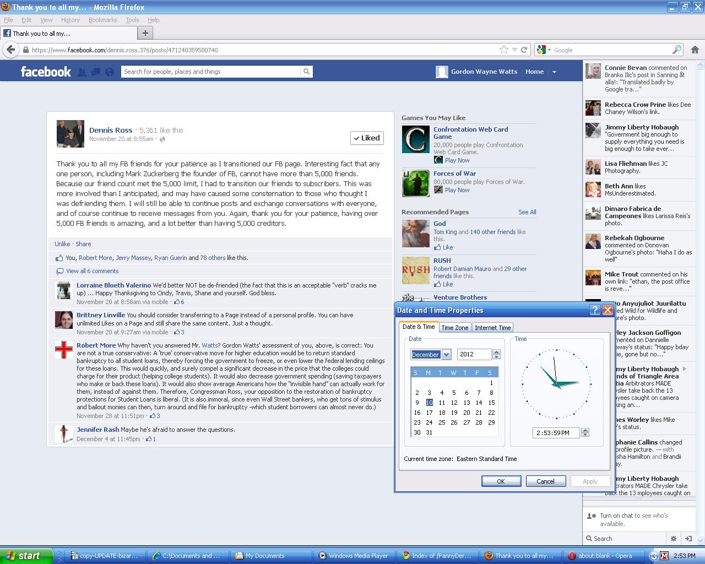Click like thumb on Jennifer Rash's comment
705x564 pixels.
(149, 439)
